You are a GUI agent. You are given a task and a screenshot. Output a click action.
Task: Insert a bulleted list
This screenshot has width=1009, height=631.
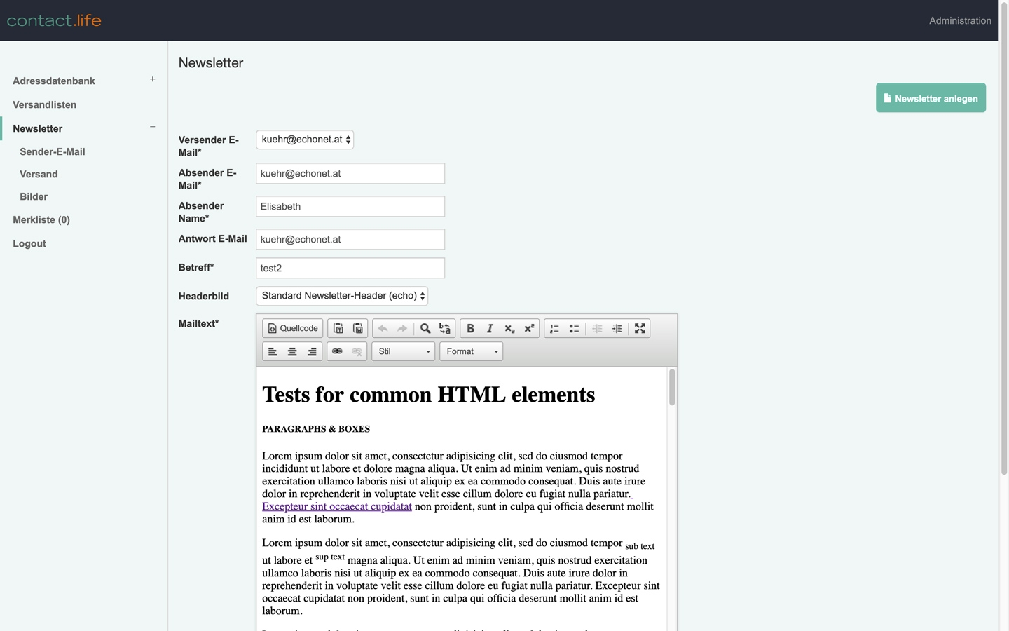click(574, 328)
